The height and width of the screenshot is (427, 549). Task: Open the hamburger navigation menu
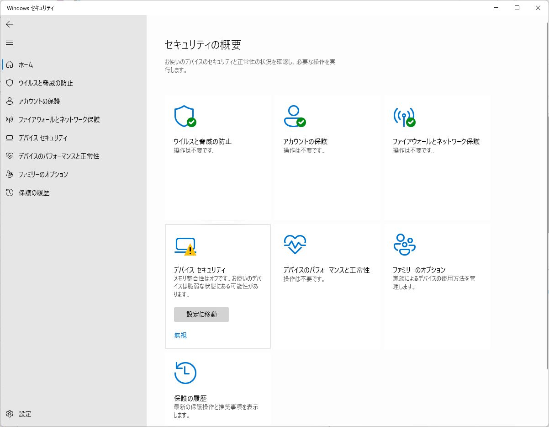(x=10, y=43)
